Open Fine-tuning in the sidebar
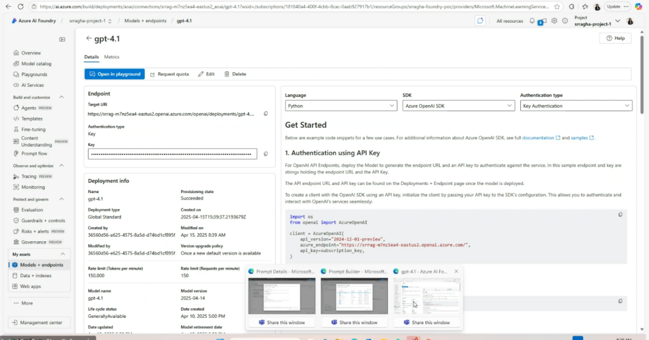This screenshot has height=340, width=649. [33, 129]
